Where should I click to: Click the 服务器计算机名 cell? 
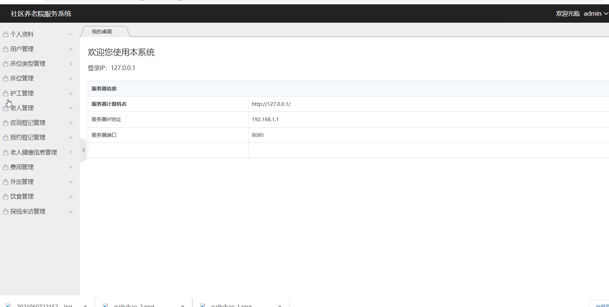click(x=168, y=104)
